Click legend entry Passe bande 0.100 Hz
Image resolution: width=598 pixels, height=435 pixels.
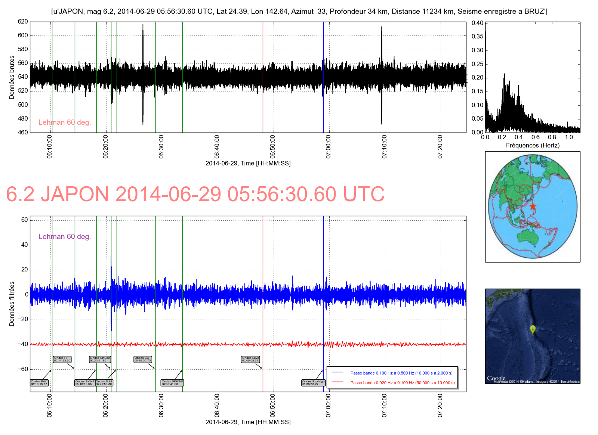pyautogui.click(x=401, y=373)
